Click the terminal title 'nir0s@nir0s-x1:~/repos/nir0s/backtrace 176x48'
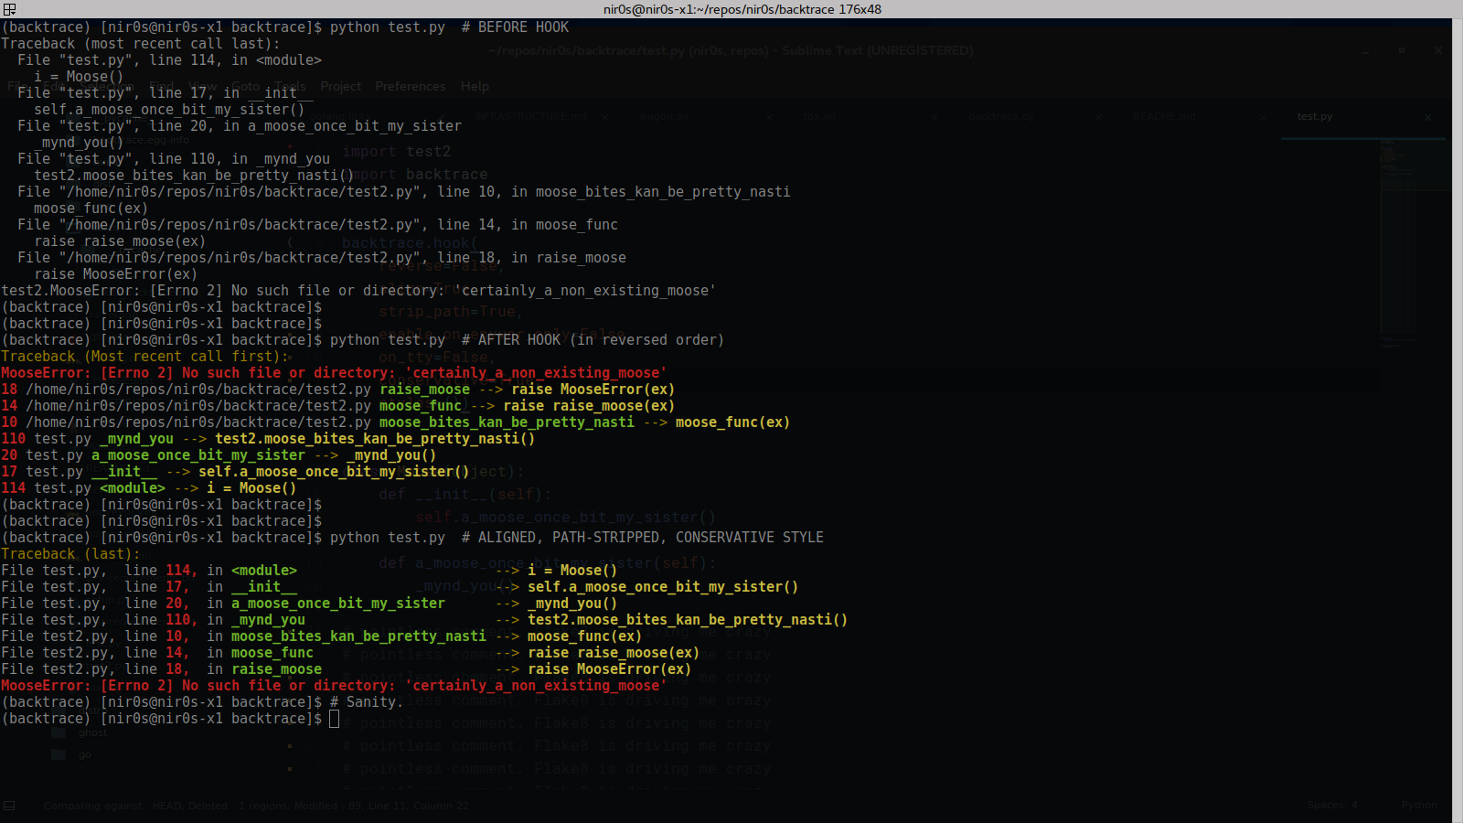 742,9
